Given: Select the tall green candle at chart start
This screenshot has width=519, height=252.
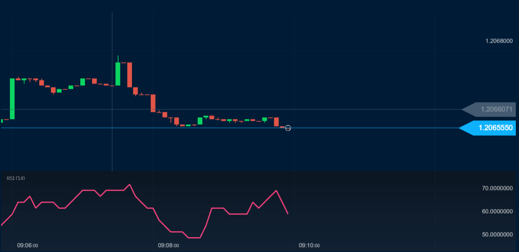Looking at the screenshot, I should 13,99.
